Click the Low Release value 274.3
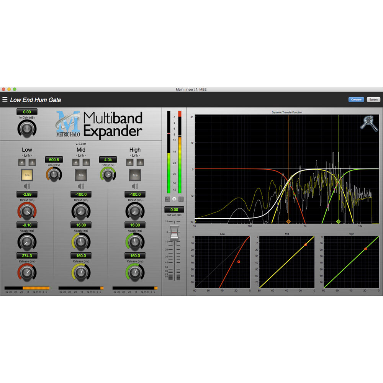The width and height of the screenshot is (383, 383). click(x=27, y=256)
